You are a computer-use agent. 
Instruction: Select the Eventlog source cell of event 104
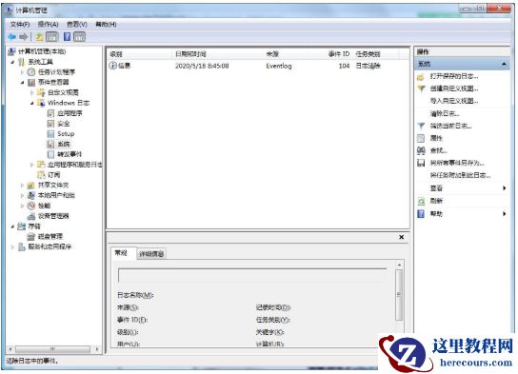[279, 66]
